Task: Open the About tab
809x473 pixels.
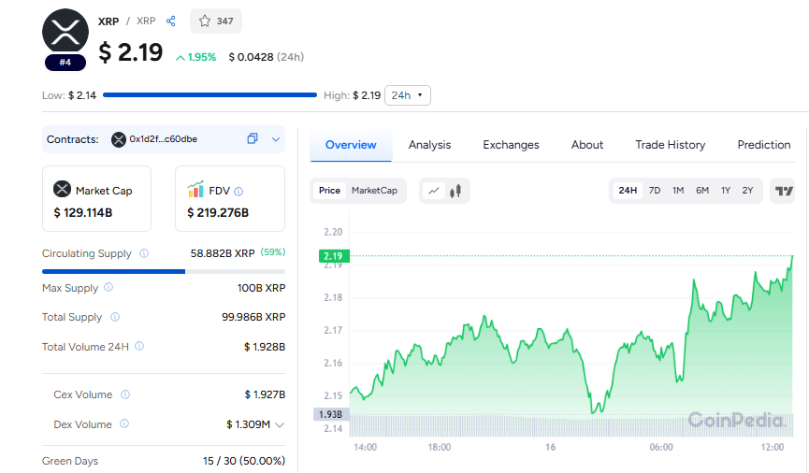Action: 587,145
